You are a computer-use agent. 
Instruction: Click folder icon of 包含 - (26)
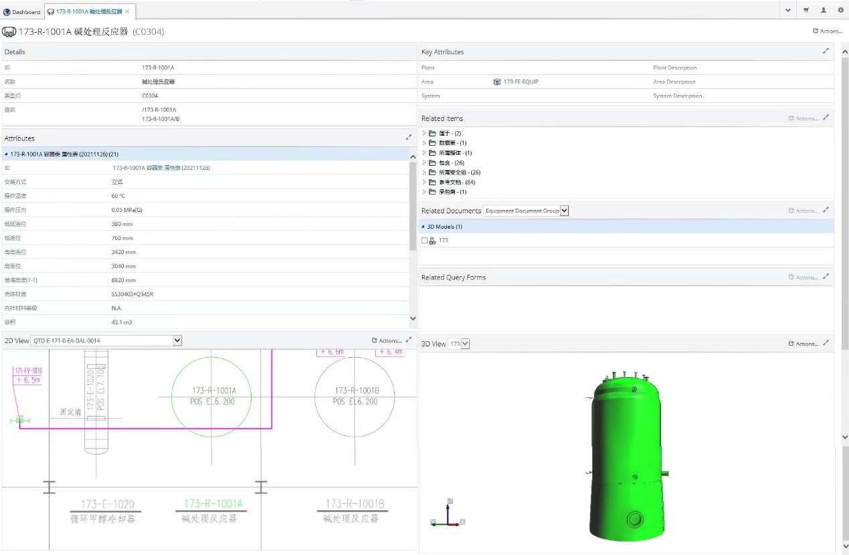(433, 162)
